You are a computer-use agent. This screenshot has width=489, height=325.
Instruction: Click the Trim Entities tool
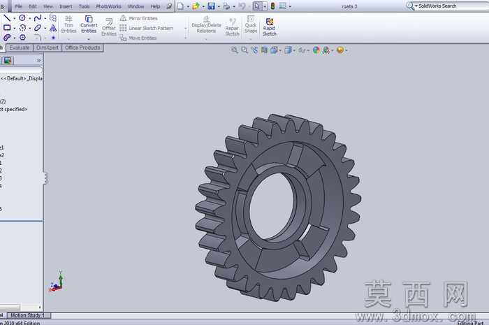[68, 24]
